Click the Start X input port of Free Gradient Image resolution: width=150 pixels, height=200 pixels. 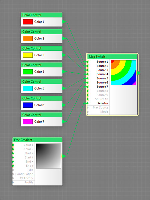pyautogui.click(x=13, y=153)
